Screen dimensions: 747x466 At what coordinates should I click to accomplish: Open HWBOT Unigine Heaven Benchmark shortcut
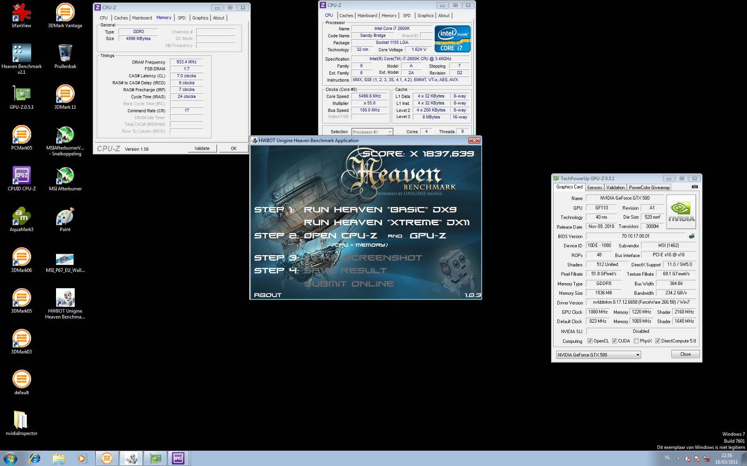(x=65, y=304)
